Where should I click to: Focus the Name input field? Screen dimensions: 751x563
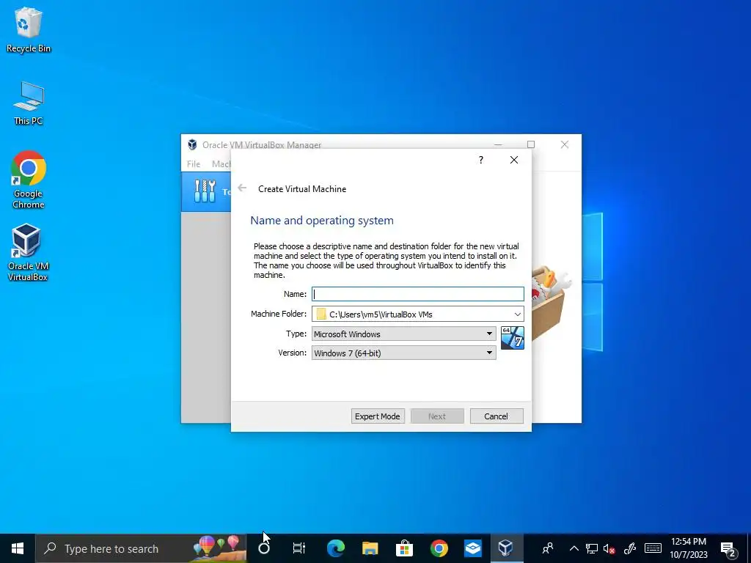point(417,294)
